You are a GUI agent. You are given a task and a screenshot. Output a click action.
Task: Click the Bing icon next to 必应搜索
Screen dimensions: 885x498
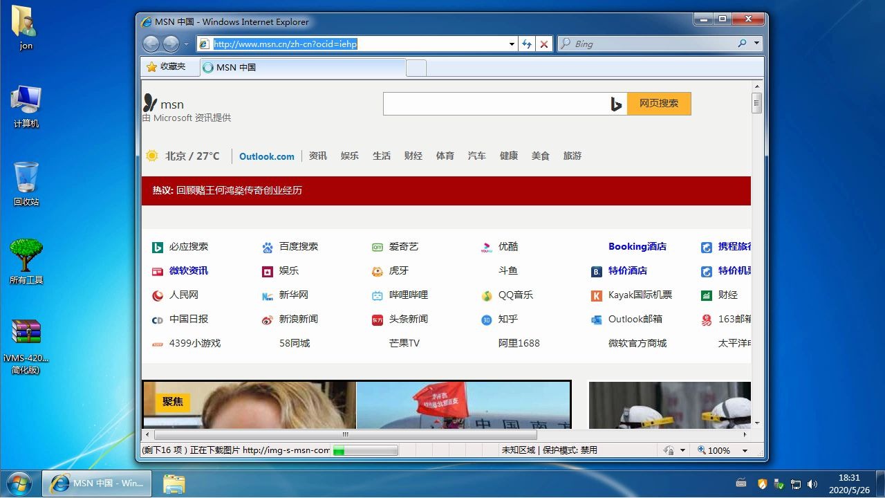pyautogui.click(x=158, y=247)
